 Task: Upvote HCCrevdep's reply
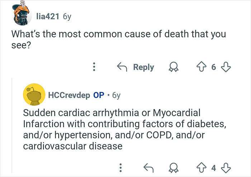(x=202, y=167)
